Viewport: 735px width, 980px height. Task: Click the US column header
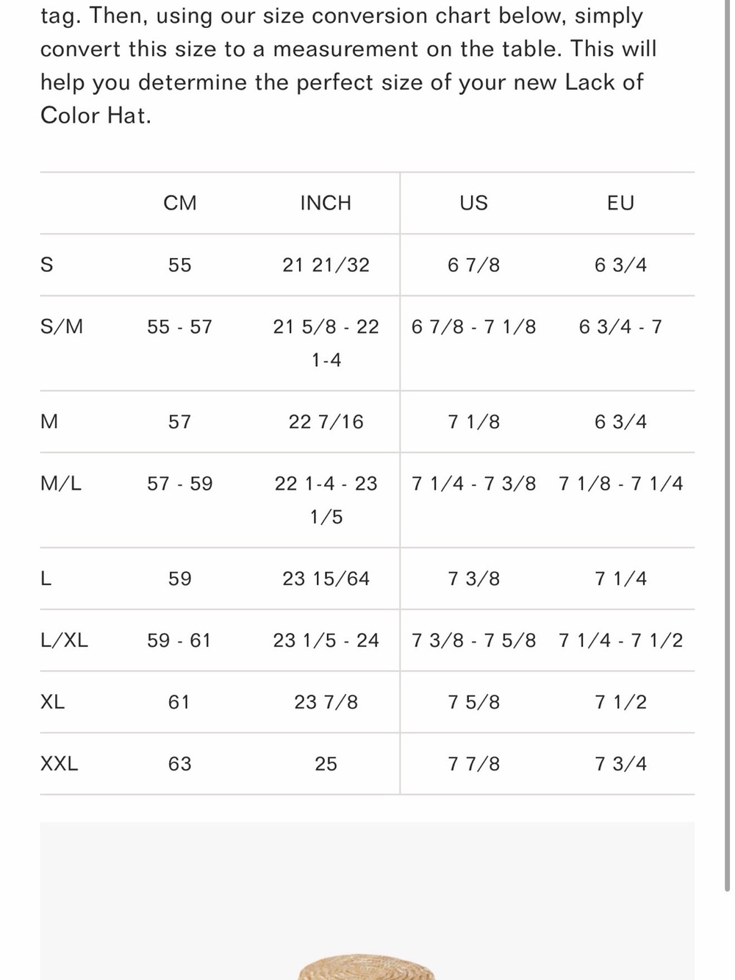click(473, 203)
